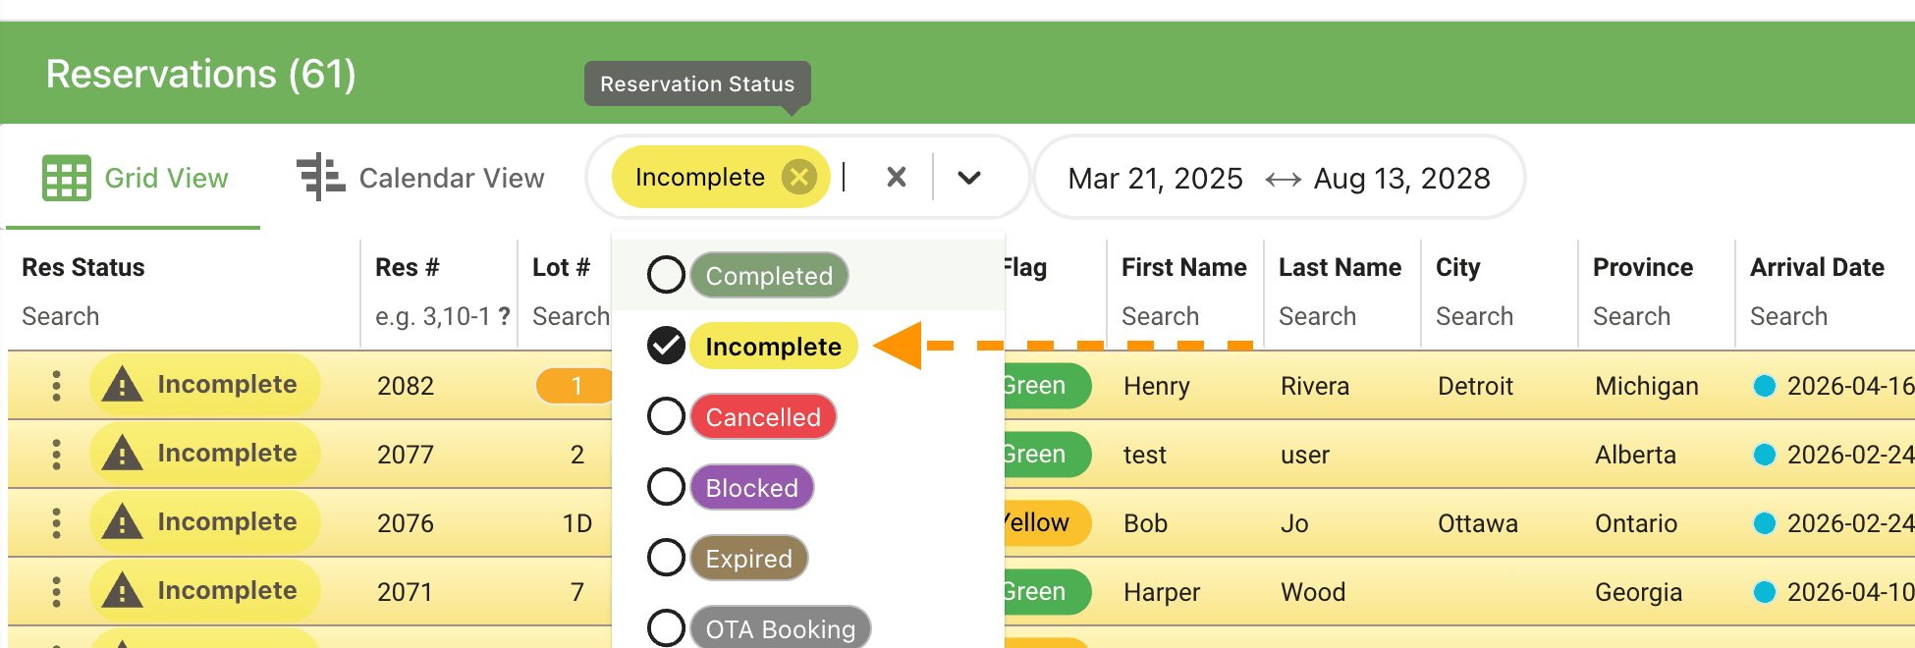1915x648 pixels.
Task: Check the Completed status option
Action: 666,275
